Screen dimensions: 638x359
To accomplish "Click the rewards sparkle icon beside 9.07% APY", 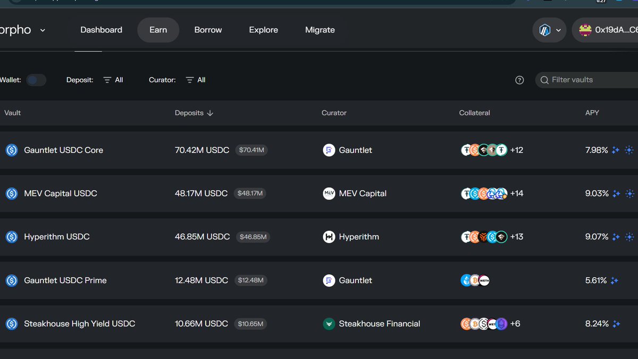I will pyautogui.click(x=616, y=237).
